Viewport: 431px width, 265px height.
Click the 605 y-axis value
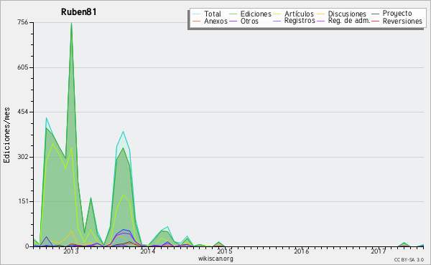point(23,67)
